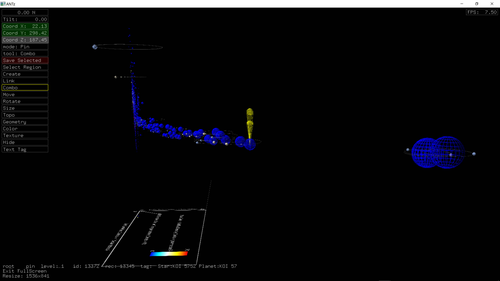The height and width of the screenshot is (281, 500).
Task: Select the Texture tool
Action: pyautogui.click(x=25, y=136)
